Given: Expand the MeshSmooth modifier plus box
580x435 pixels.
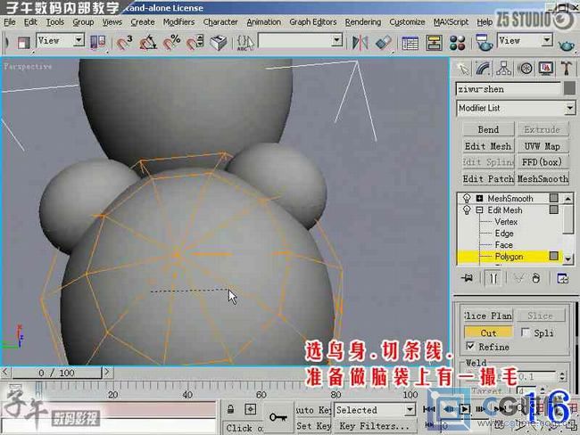Looking at the screenshot, I should [480, 198].
